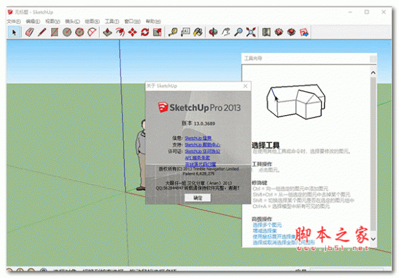The height and width of the screenshot is (278, 399).
Task: Open the SketchUp license agreement link
Action: 202,151
